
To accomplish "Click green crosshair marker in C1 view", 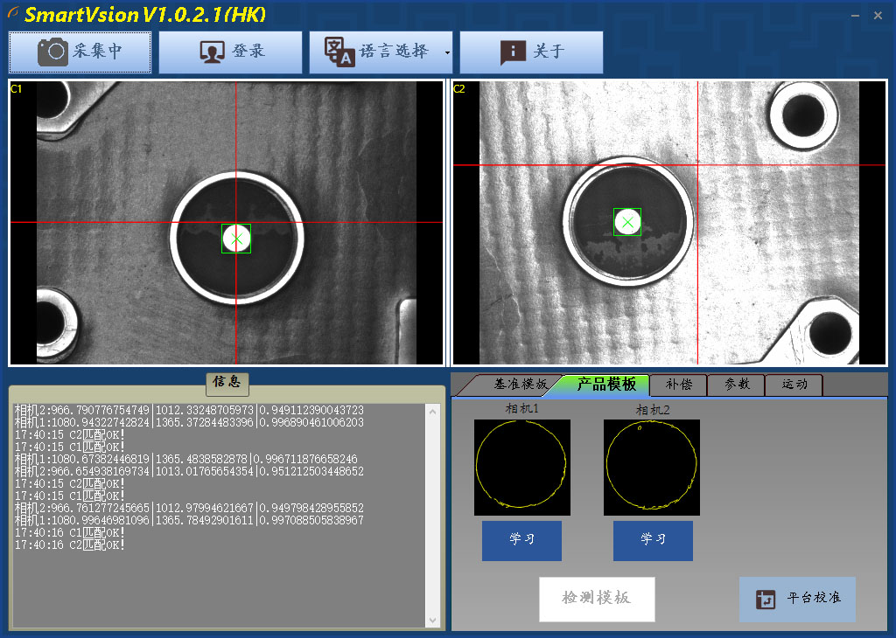I will (x=236, y=239).
